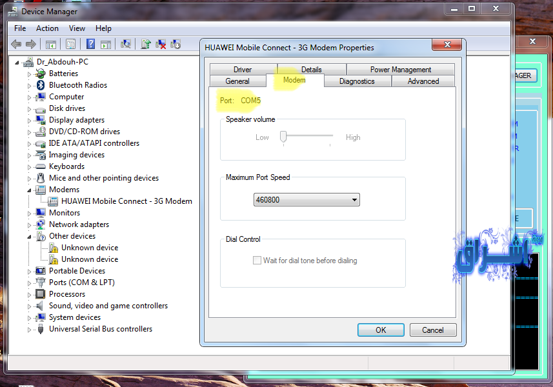Click Update Driver Software toolbar icon
The width and height of the screenshot is (553, 387).
click(146, 44)
